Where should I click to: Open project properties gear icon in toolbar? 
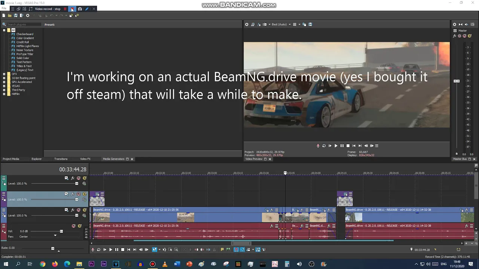(28, 15)
